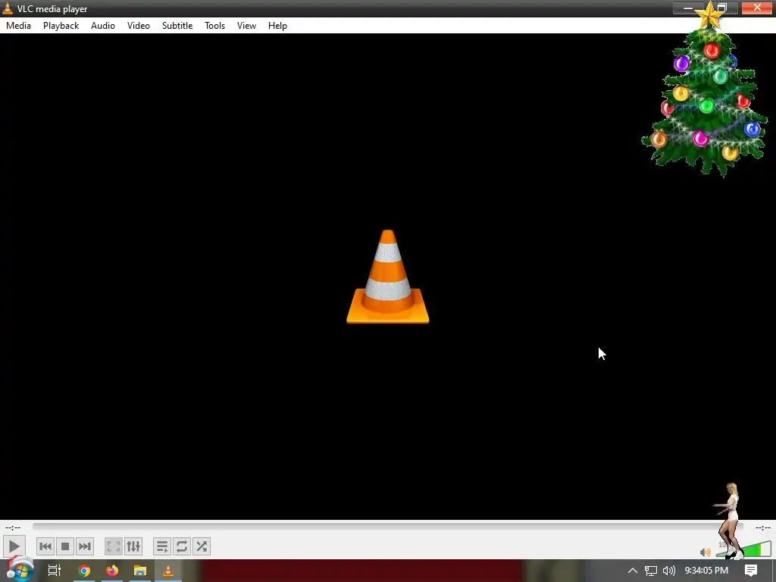Click the large VLC cone in video area
Screen dimensions: 776x582
pos(387,277)
